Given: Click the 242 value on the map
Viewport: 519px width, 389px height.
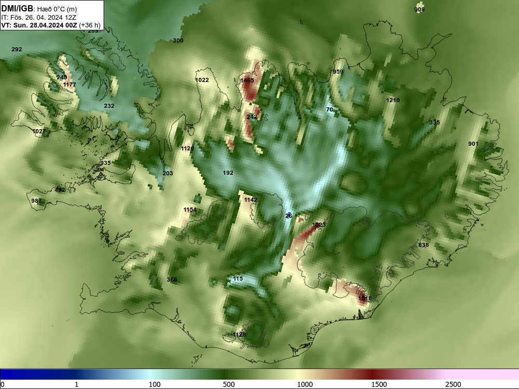Looking at the screenshot, I should [252, 117].
